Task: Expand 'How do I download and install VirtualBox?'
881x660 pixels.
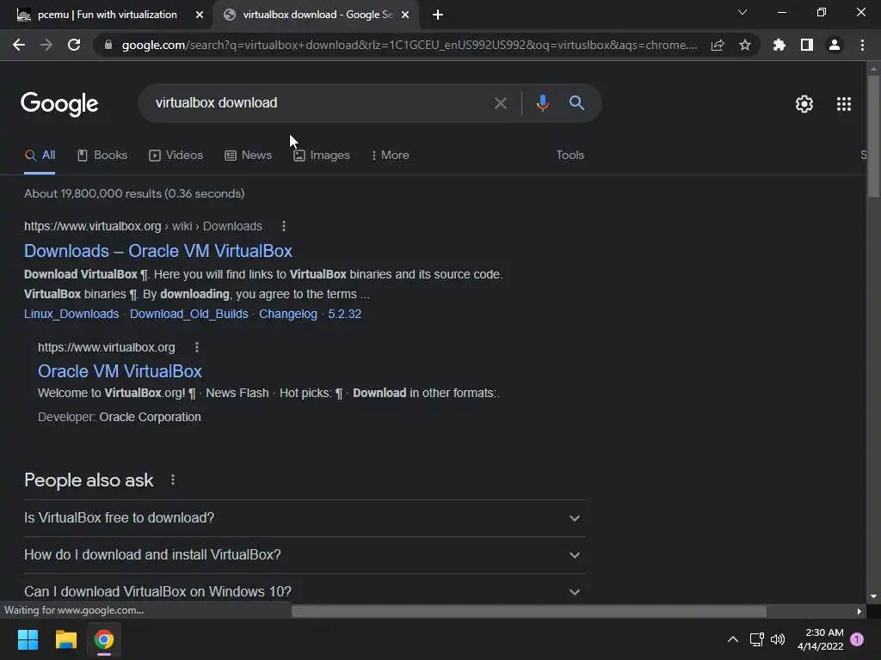Action: click(x=304, y=555)
